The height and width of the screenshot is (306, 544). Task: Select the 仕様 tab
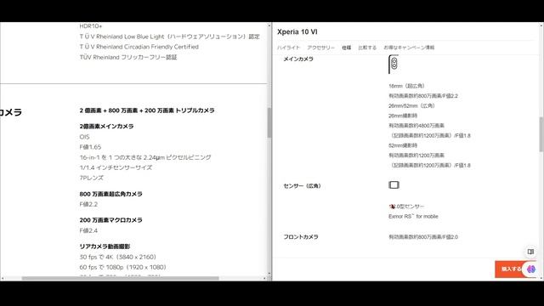pos(346,48)
